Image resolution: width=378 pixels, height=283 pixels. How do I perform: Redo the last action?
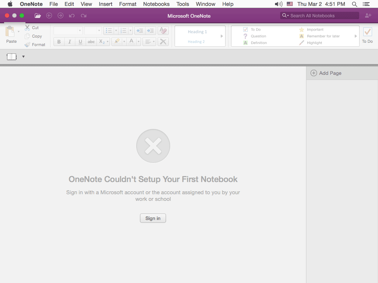[x=84, y=16]
